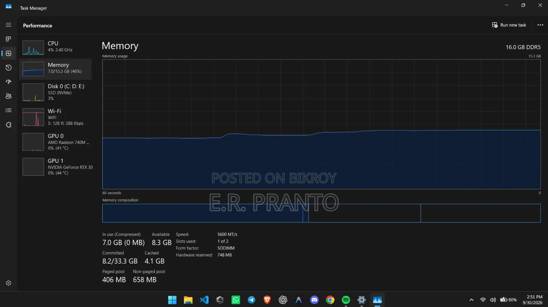Click Task Manager icon on taskbar

pyautogui.click(x=377, y=300)
